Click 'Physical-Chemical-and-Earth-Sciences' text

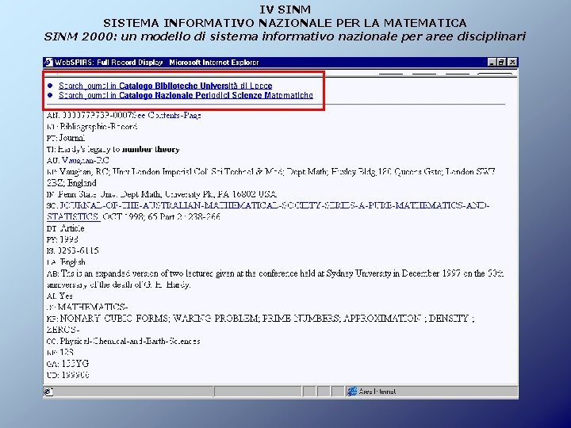pos(130,341)
